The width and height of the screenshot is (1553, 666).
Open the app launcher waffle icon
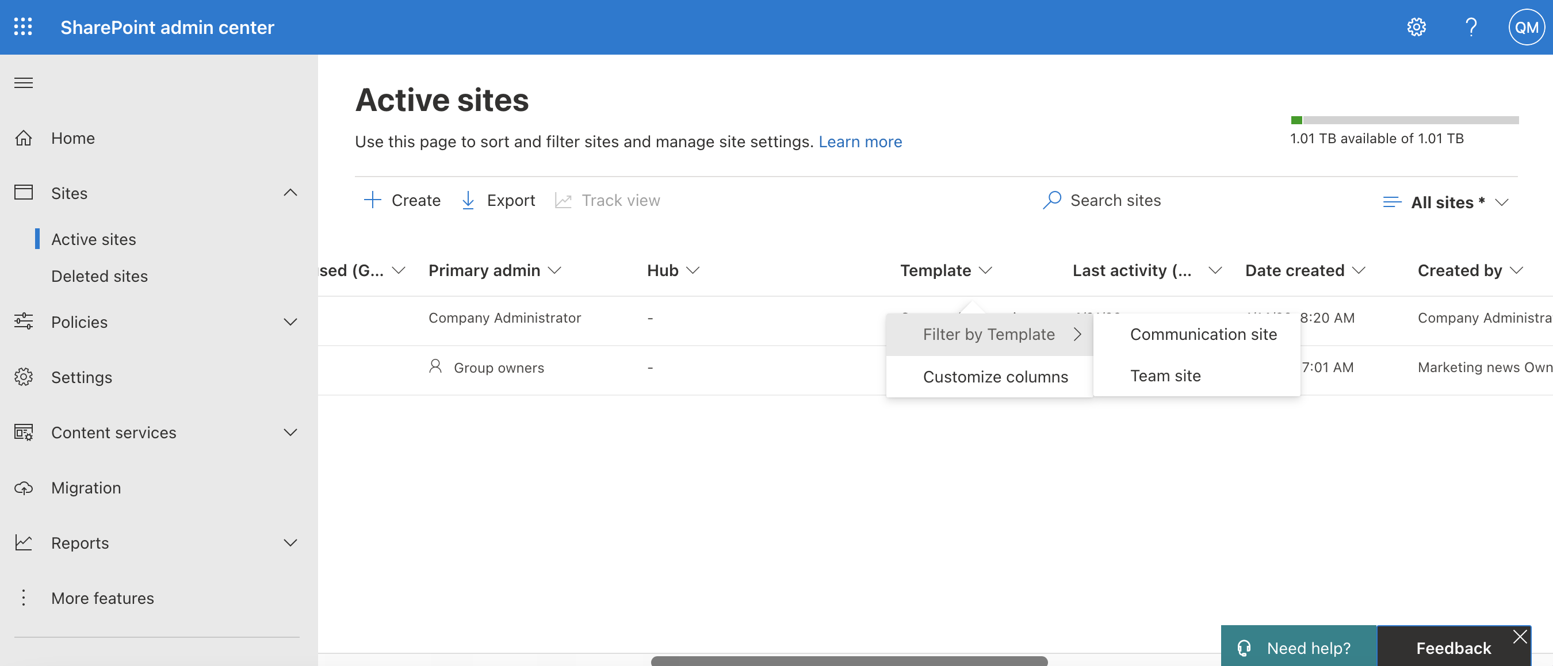coord(23,27)
